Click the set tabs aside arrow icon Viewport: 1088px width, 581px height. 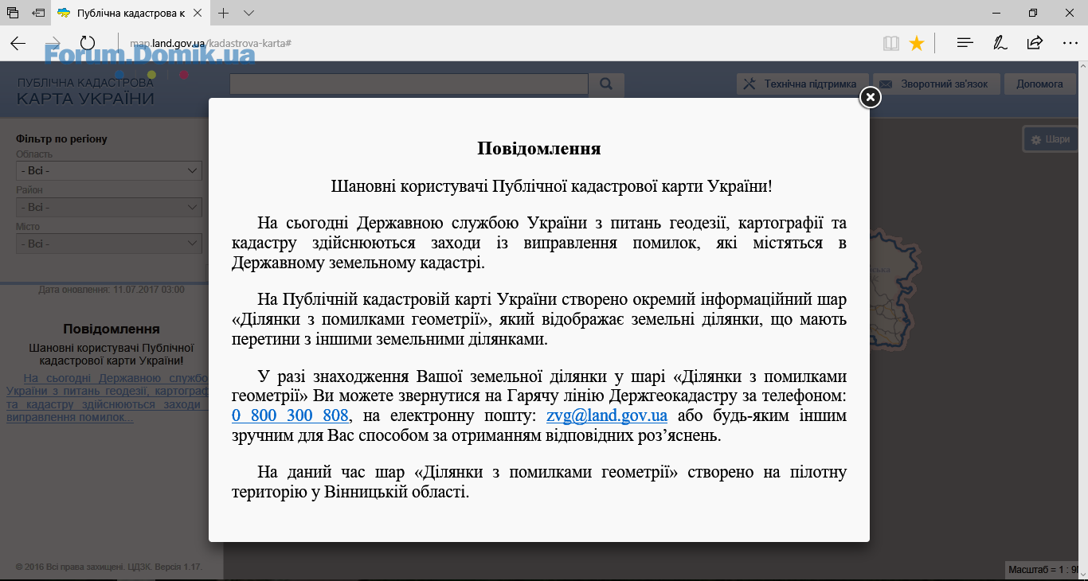(38, 13)
